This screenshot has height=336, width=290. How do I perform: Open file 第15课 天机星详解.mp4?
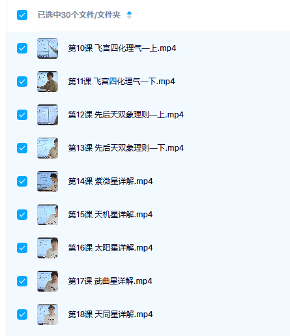110,215
